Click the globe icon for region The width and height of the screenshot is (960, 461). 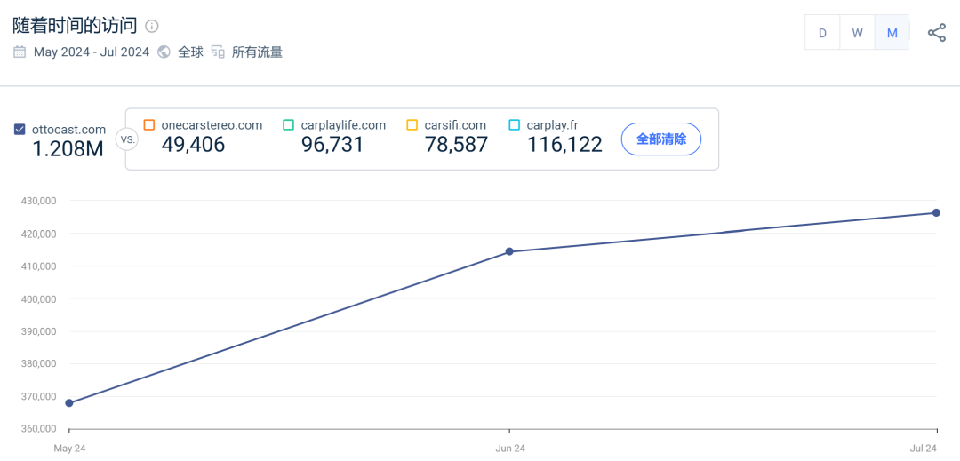164,52
